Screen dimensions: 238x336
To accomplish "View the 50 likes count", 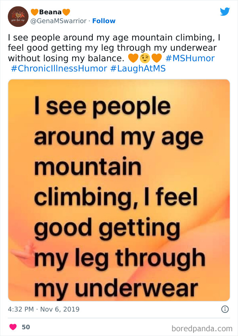I will pos(26,327).
